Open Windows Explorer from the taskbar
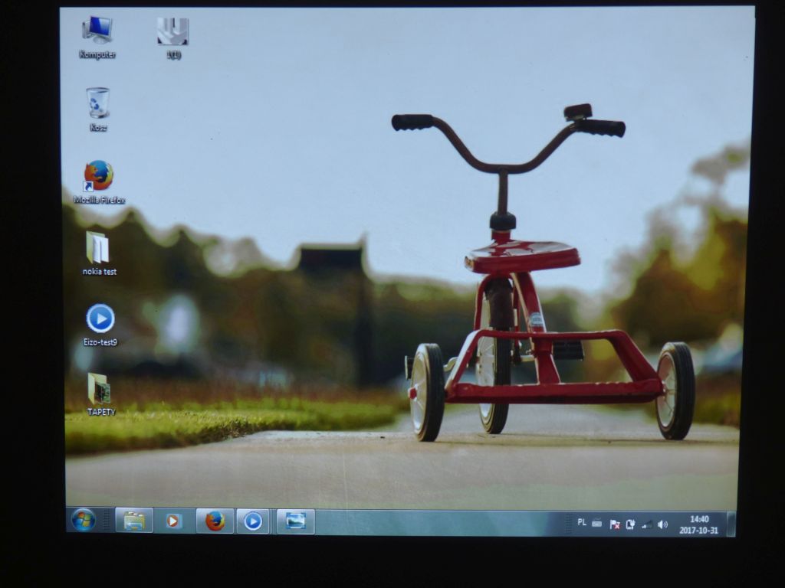The image size is (785, 588). 133,521
